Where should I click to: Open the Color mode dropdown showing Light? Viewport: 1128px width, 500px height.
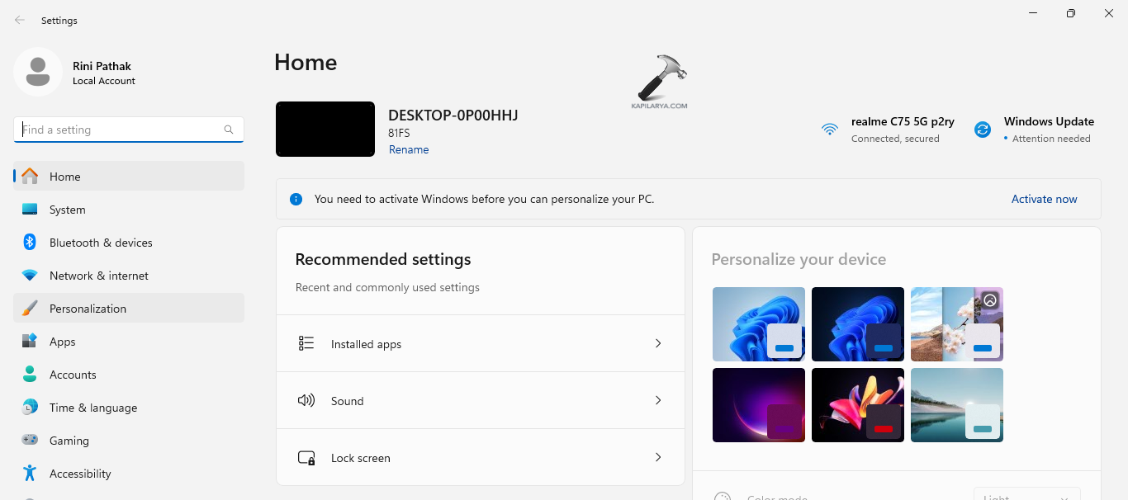(x=1026, y=496)
